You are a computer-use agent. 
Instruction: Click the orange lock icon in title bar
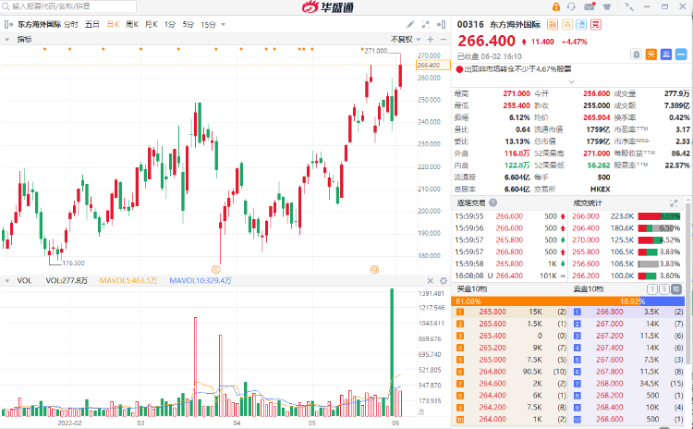point(556,6)
